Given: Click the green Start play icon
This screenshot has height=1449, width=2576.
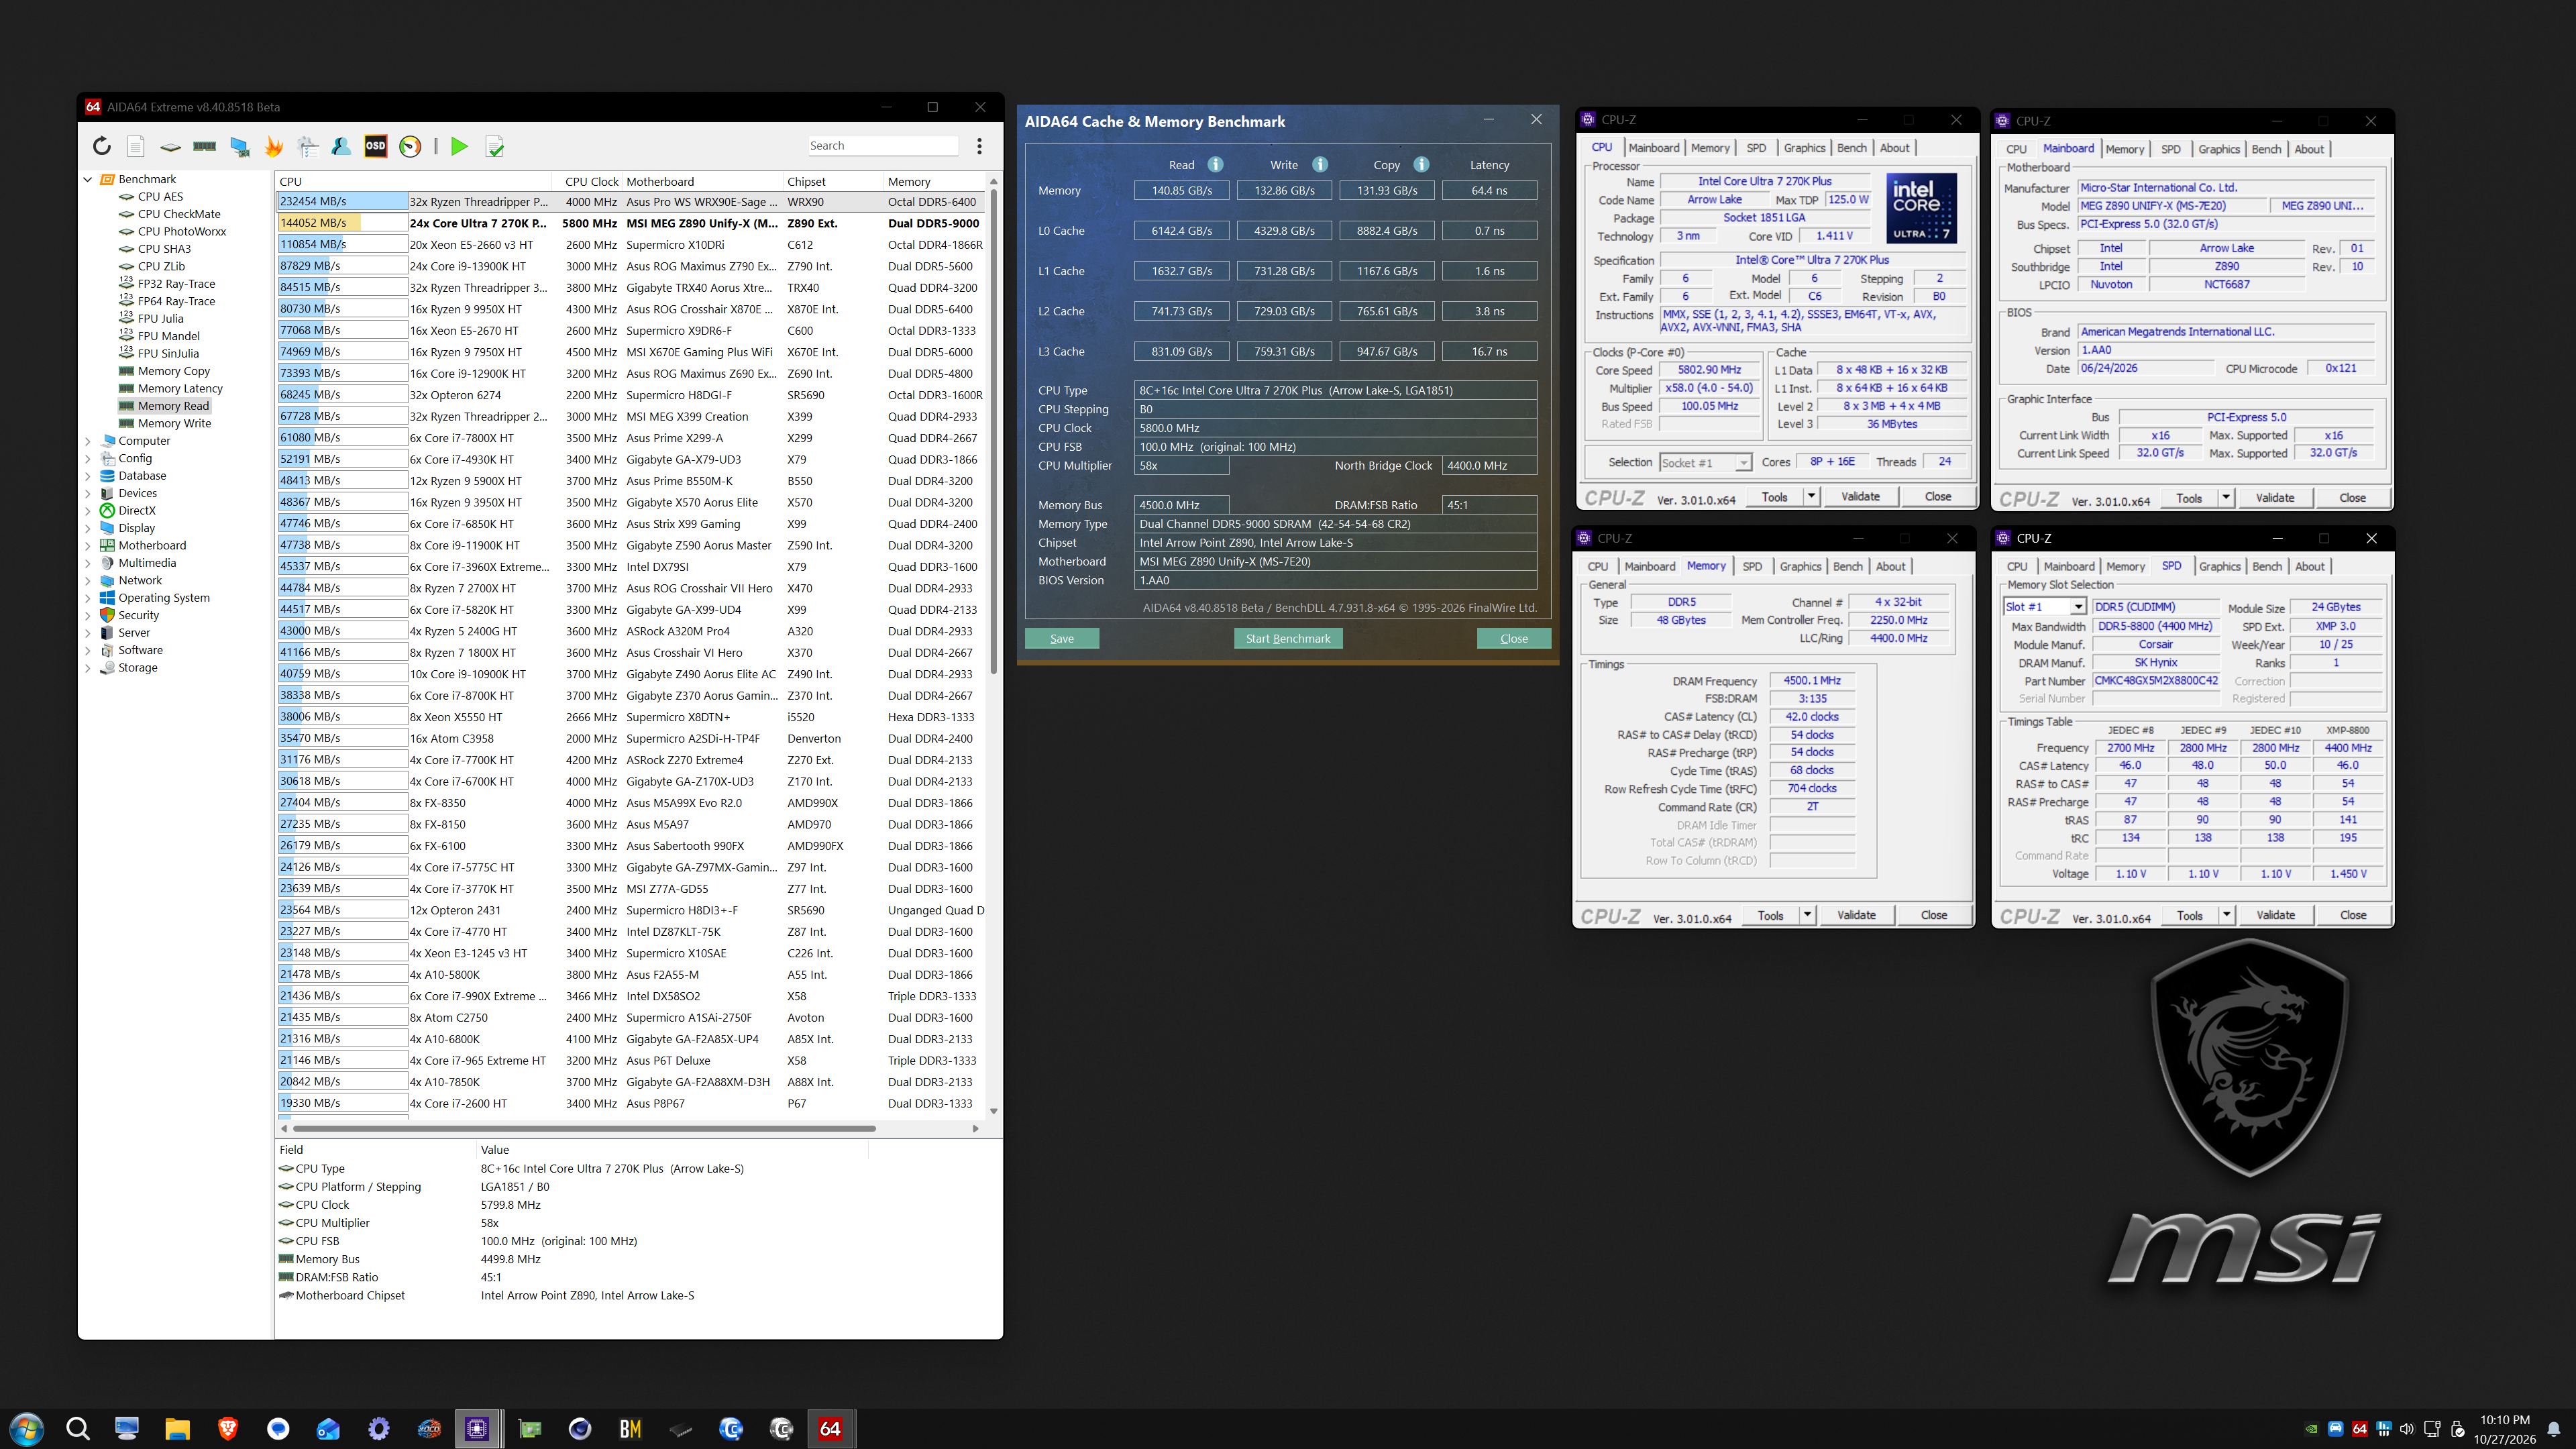Looking at the screenshot, I should [x=459, y=146].
